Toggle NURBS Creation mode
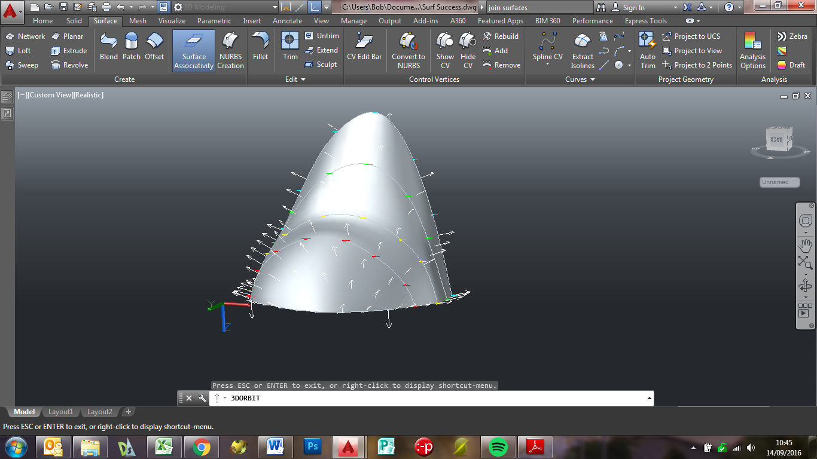The image size is (817, 459). (x=230, y=50)
